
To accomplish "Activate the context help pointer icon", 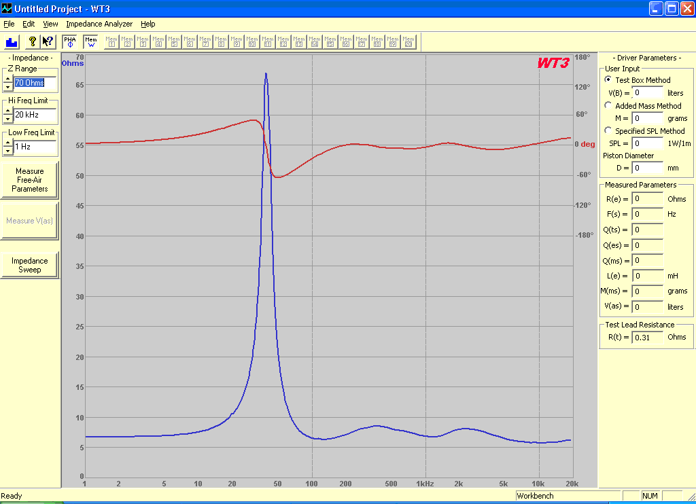I will coord(48,41).
